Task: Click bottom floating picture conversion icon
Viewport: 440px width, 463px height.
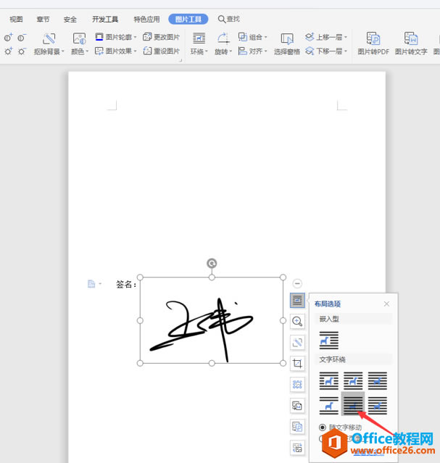Action: click(x=297, y=448)
